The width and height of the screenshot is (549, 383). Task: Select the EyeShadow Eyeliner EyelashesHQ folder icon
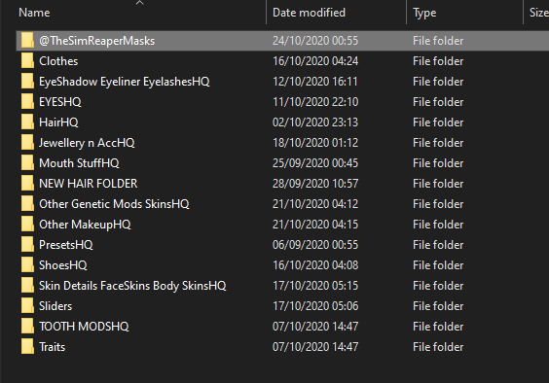pos(27,82)
